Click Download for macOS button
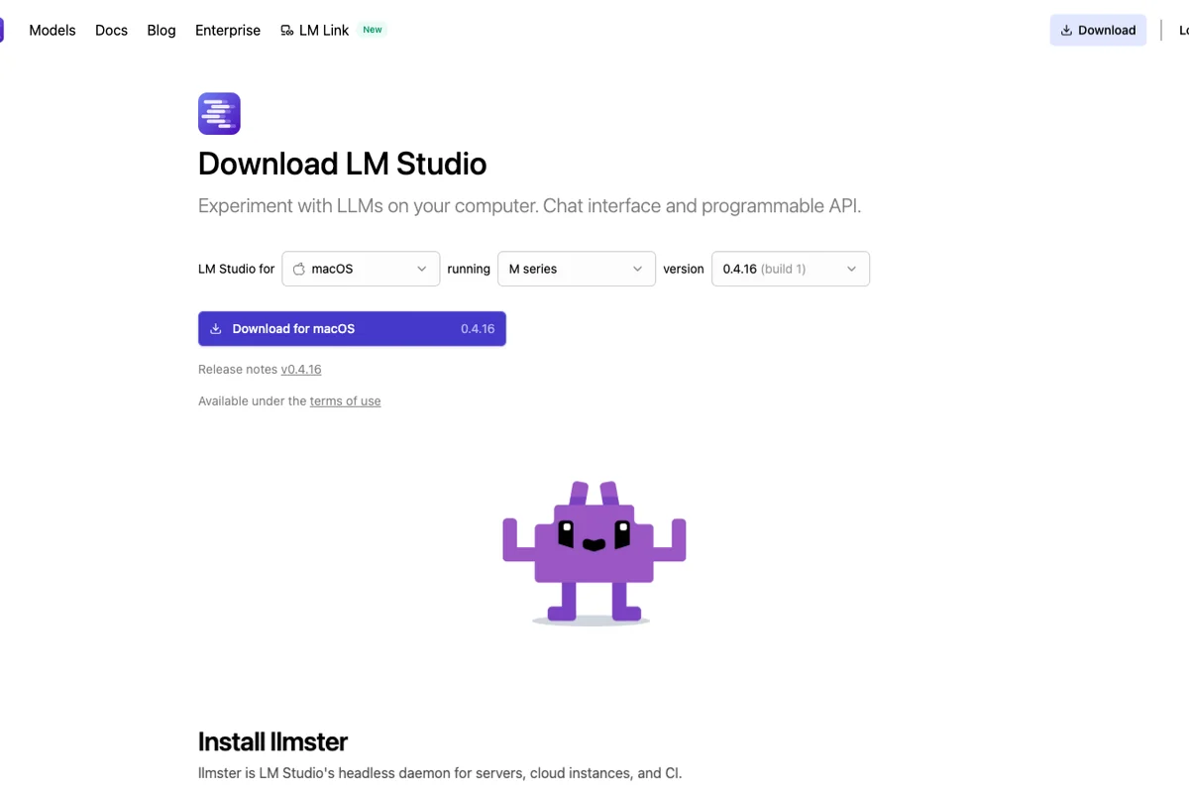 pyautogui.click(x=352, y=328)
